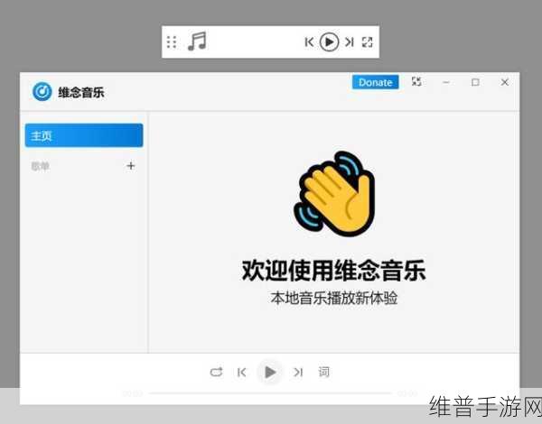The height and width of the screenshot is (424, 542).
Task: Skip to previous track in mini player
Action: click(309, 42)
